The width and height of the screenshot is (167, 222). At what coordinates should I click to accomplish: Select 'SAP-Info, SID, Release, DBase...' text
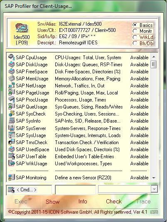click(x=88, y=121)
